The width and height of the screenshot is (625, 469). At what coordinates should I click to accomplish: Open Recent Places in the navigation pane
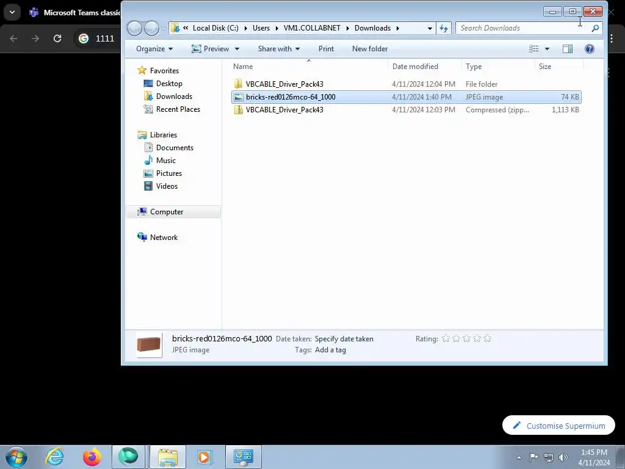(x=178, y=109)
